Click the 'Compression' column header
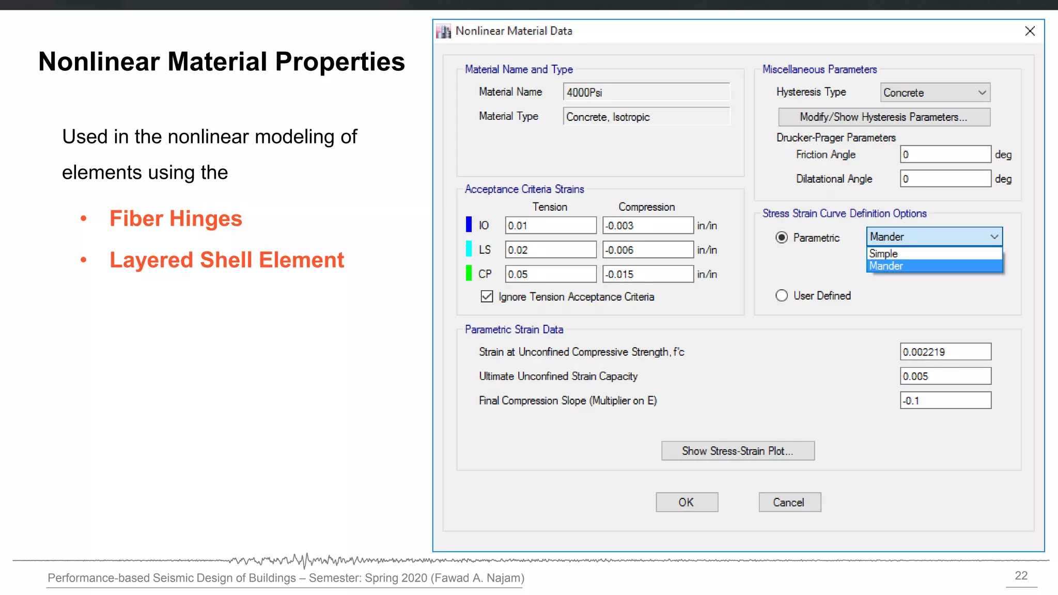Screen dimensions: 1058x595 [647, 207]
